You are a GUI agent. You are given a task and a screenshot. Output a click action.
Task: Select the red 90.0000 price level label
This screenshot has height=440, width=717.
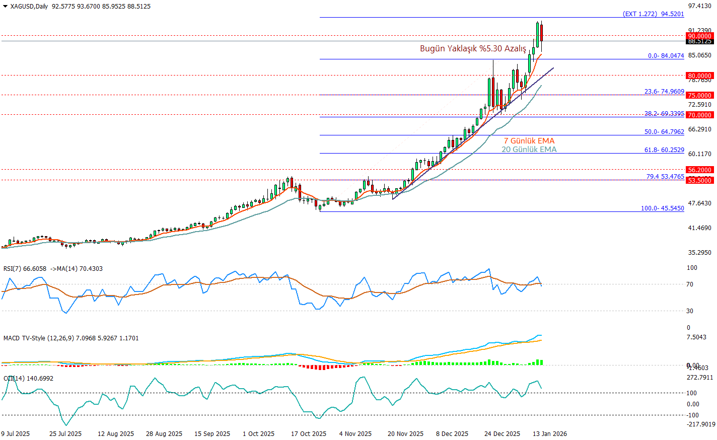[x=700, y=36]
